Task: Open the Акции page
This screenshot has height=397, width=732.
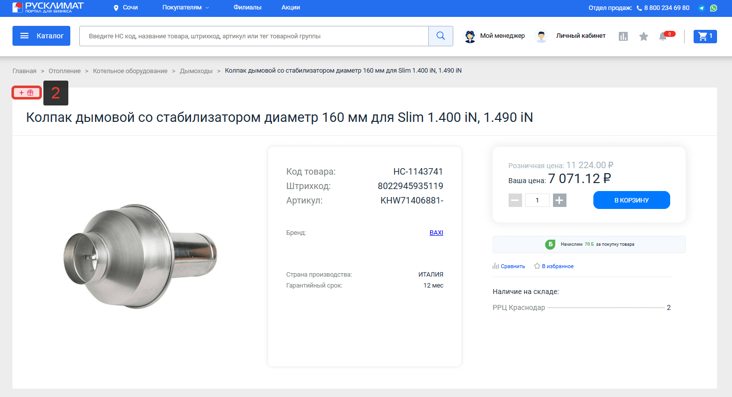Action: click(x=291, y=8)
